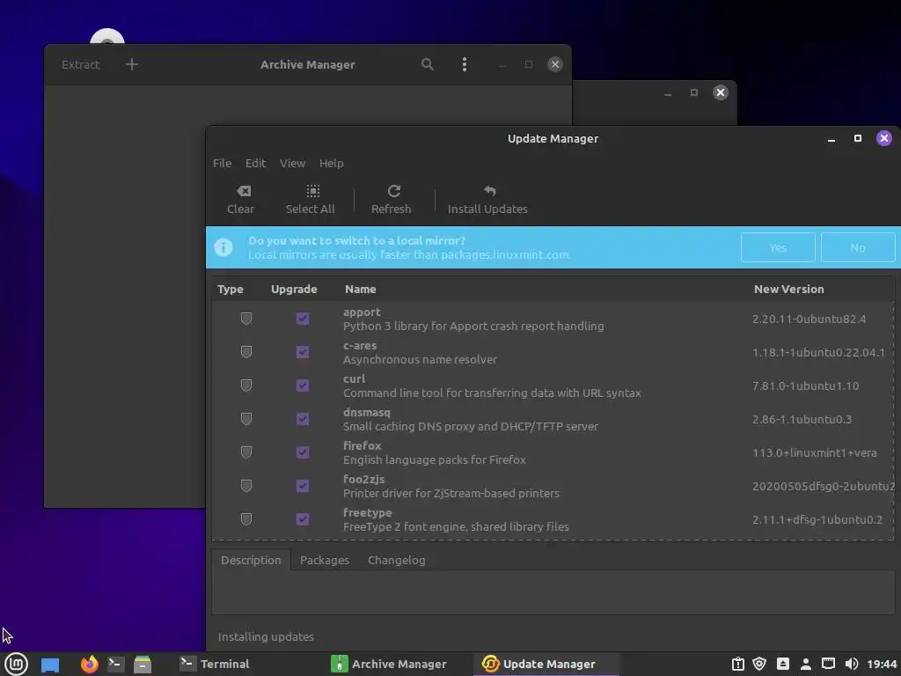901x676 pixels.
Task: Click Yes to switch to local mirror
Action: point(778,247)
